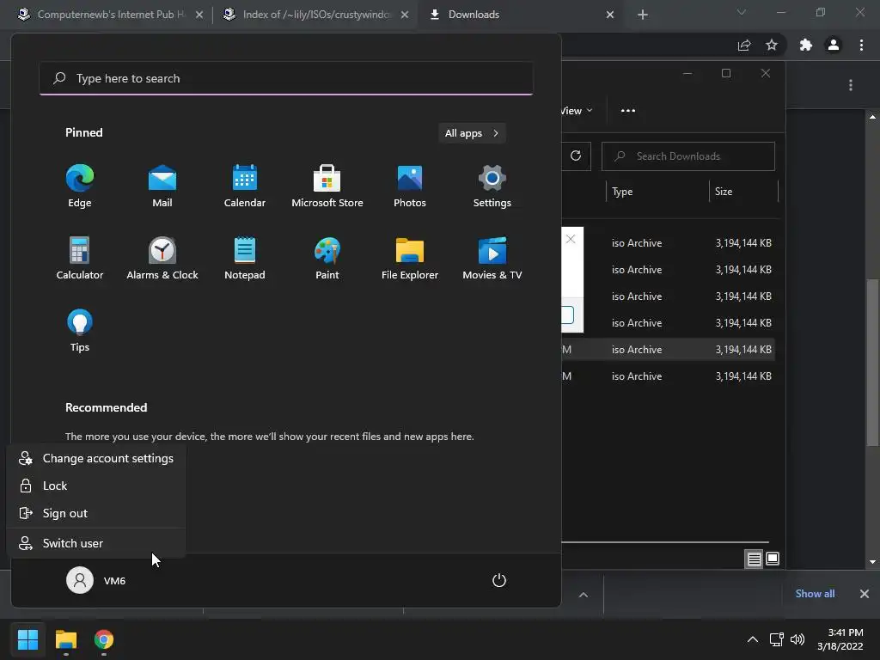
Task: Open network status in system tray
Action: pyautogui.click(x=777, y=639)
